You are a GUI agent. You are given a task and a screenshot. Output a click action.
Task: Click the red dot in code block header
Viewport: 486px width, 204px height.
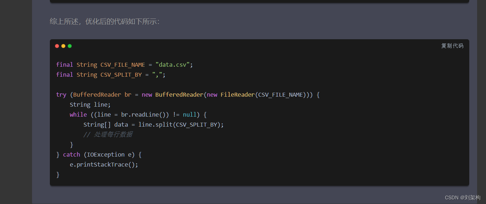point(57,46)
